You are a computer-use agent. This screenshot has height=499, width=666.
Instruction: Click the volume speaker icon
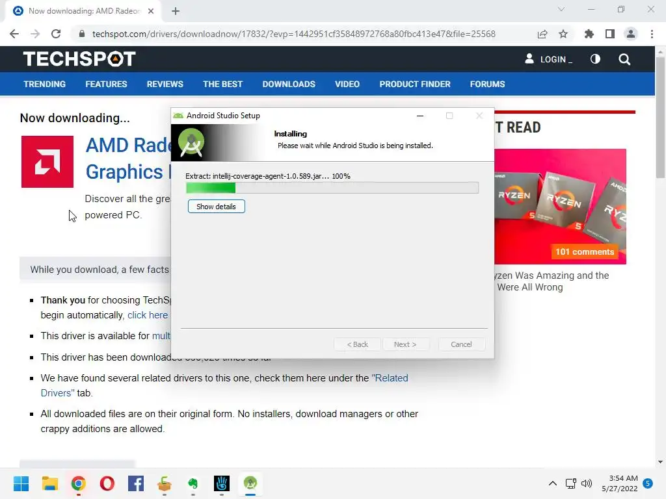(587, 483)
